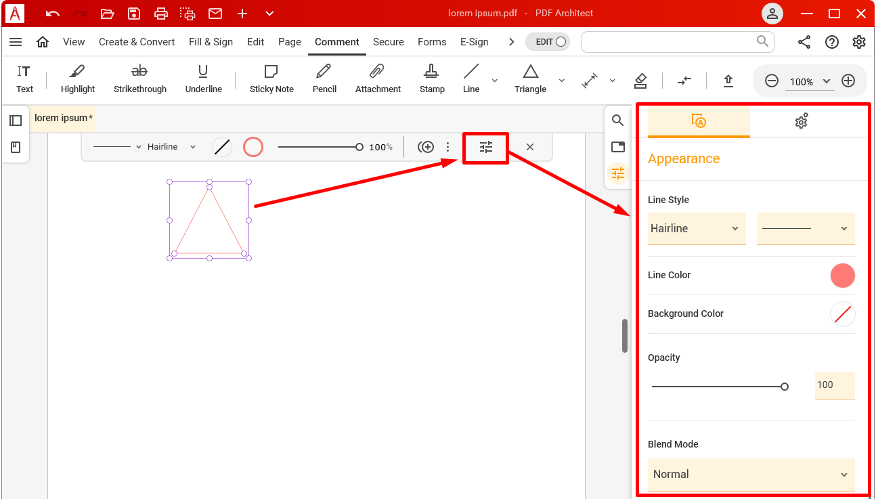The height and width of the screenshot is (499, 876).
Task: Click the plus icon in title bar
Action: pos(242,14)
